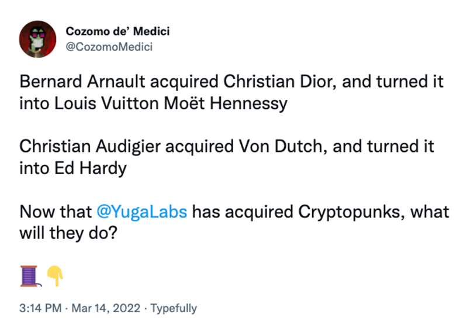Click the words Ed Hardy
467x332 pixels.
(91, 168)
